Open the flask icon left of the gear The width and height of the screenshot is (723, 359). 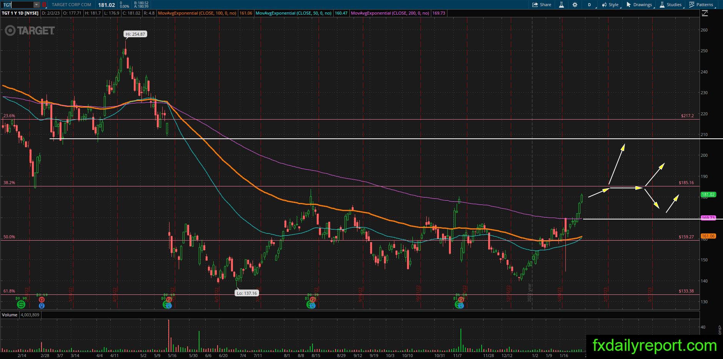(x=562, y=5)
